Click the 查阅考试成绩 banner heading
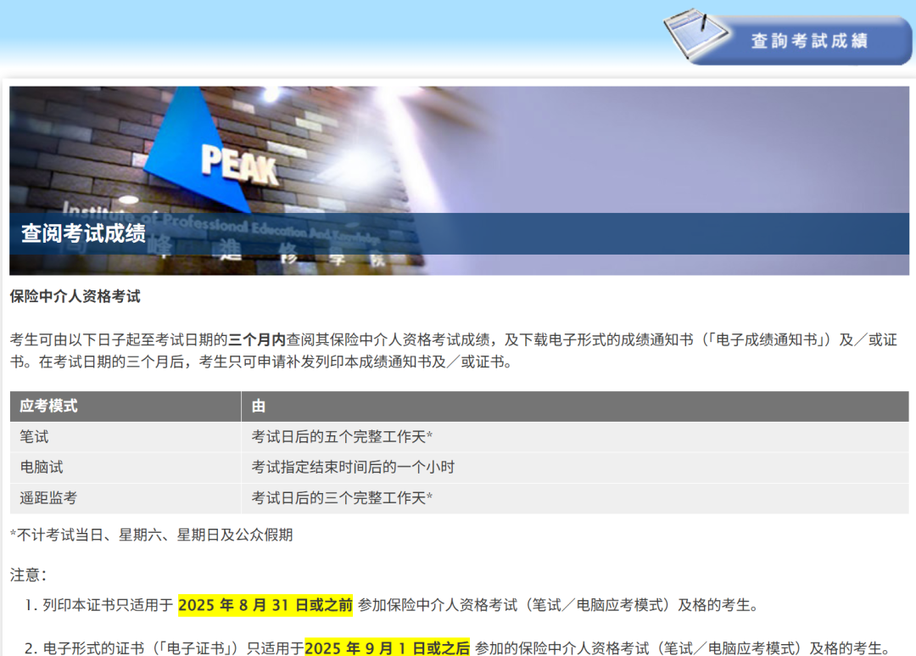 click(83, 233)
